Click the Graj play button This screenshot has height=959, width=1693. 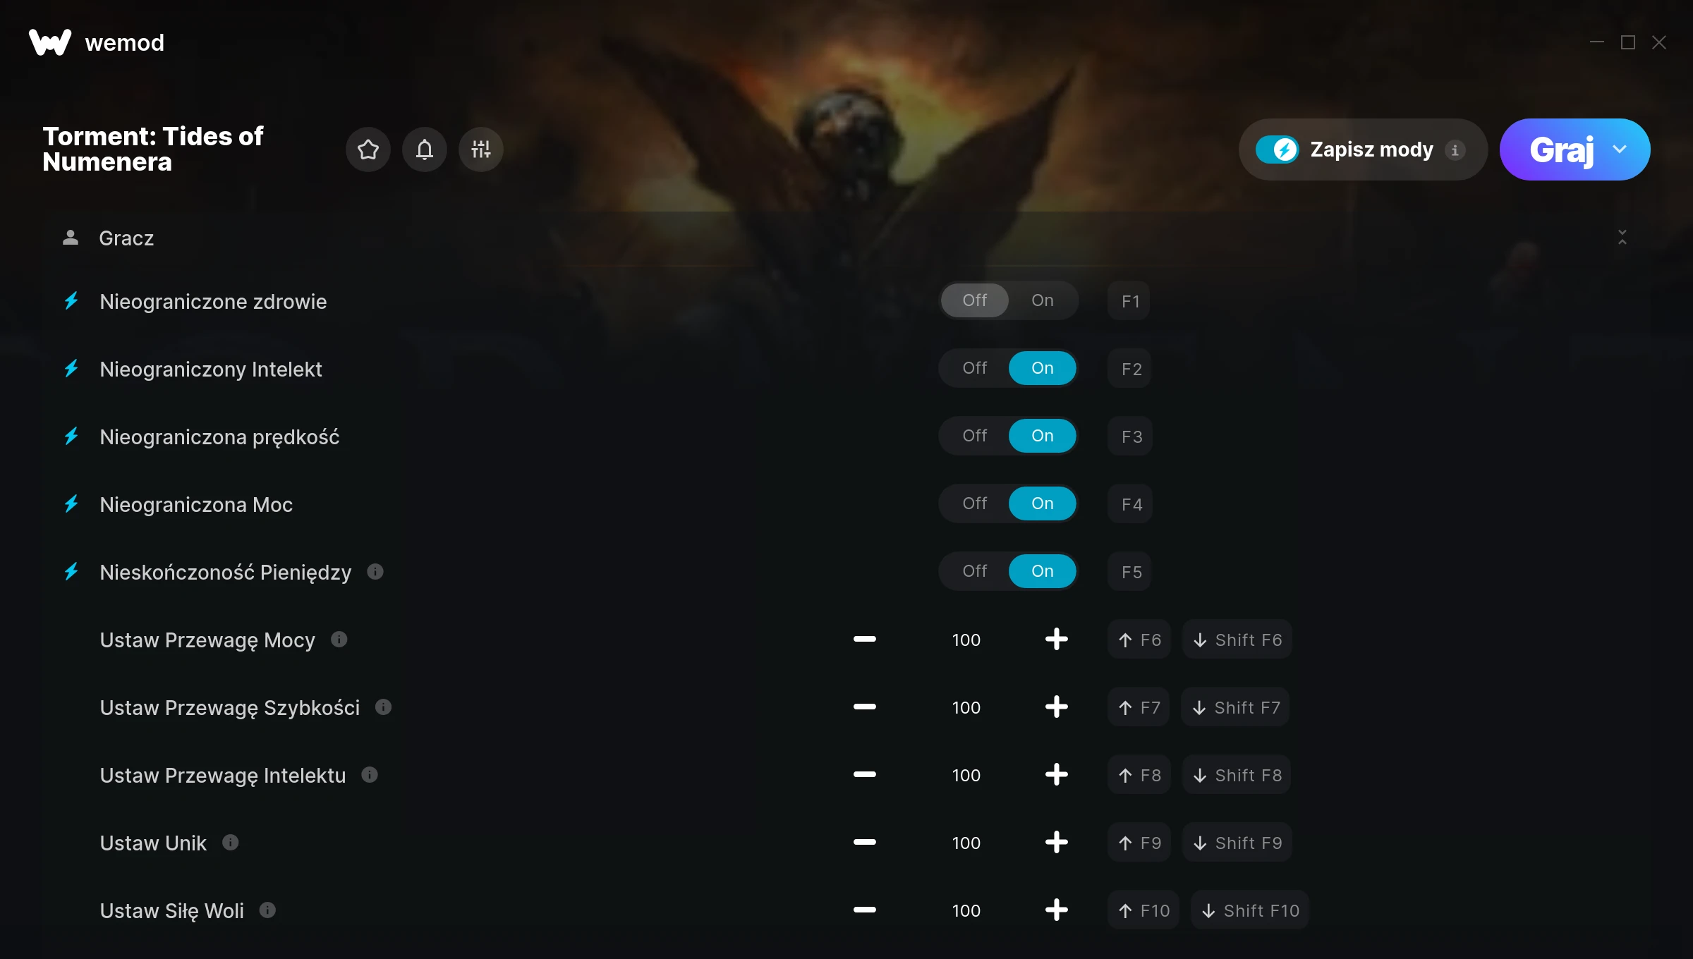(x=1561, y=149)
